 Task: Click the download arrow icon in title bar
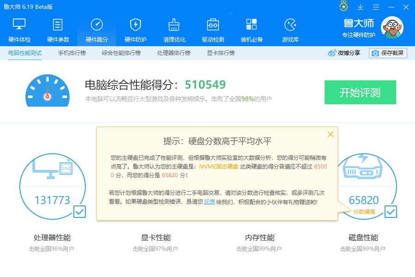[x=360, y=7]
